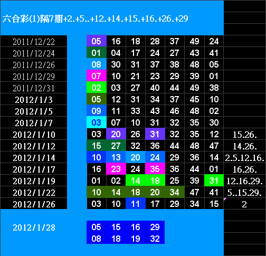Select the purple 20 cell in the 2012/1/10 row

[116, 134]
